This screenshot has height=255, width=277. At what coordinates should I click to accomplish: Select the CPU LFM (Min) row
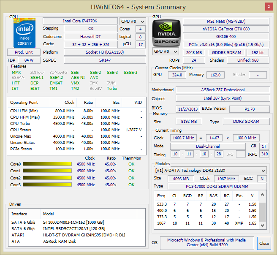coord(77,111)
